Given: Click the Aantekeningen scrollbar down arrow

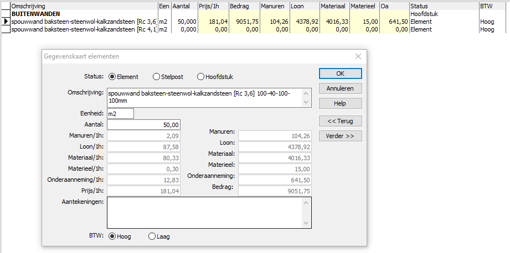Looking at the screenshot, I should tap(306, 223).
